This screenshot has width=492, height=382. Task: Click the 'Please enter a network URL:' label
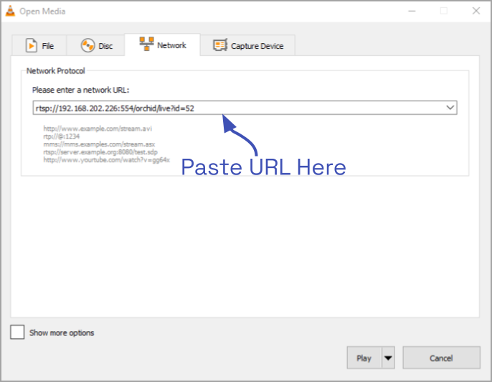(80, 90)
